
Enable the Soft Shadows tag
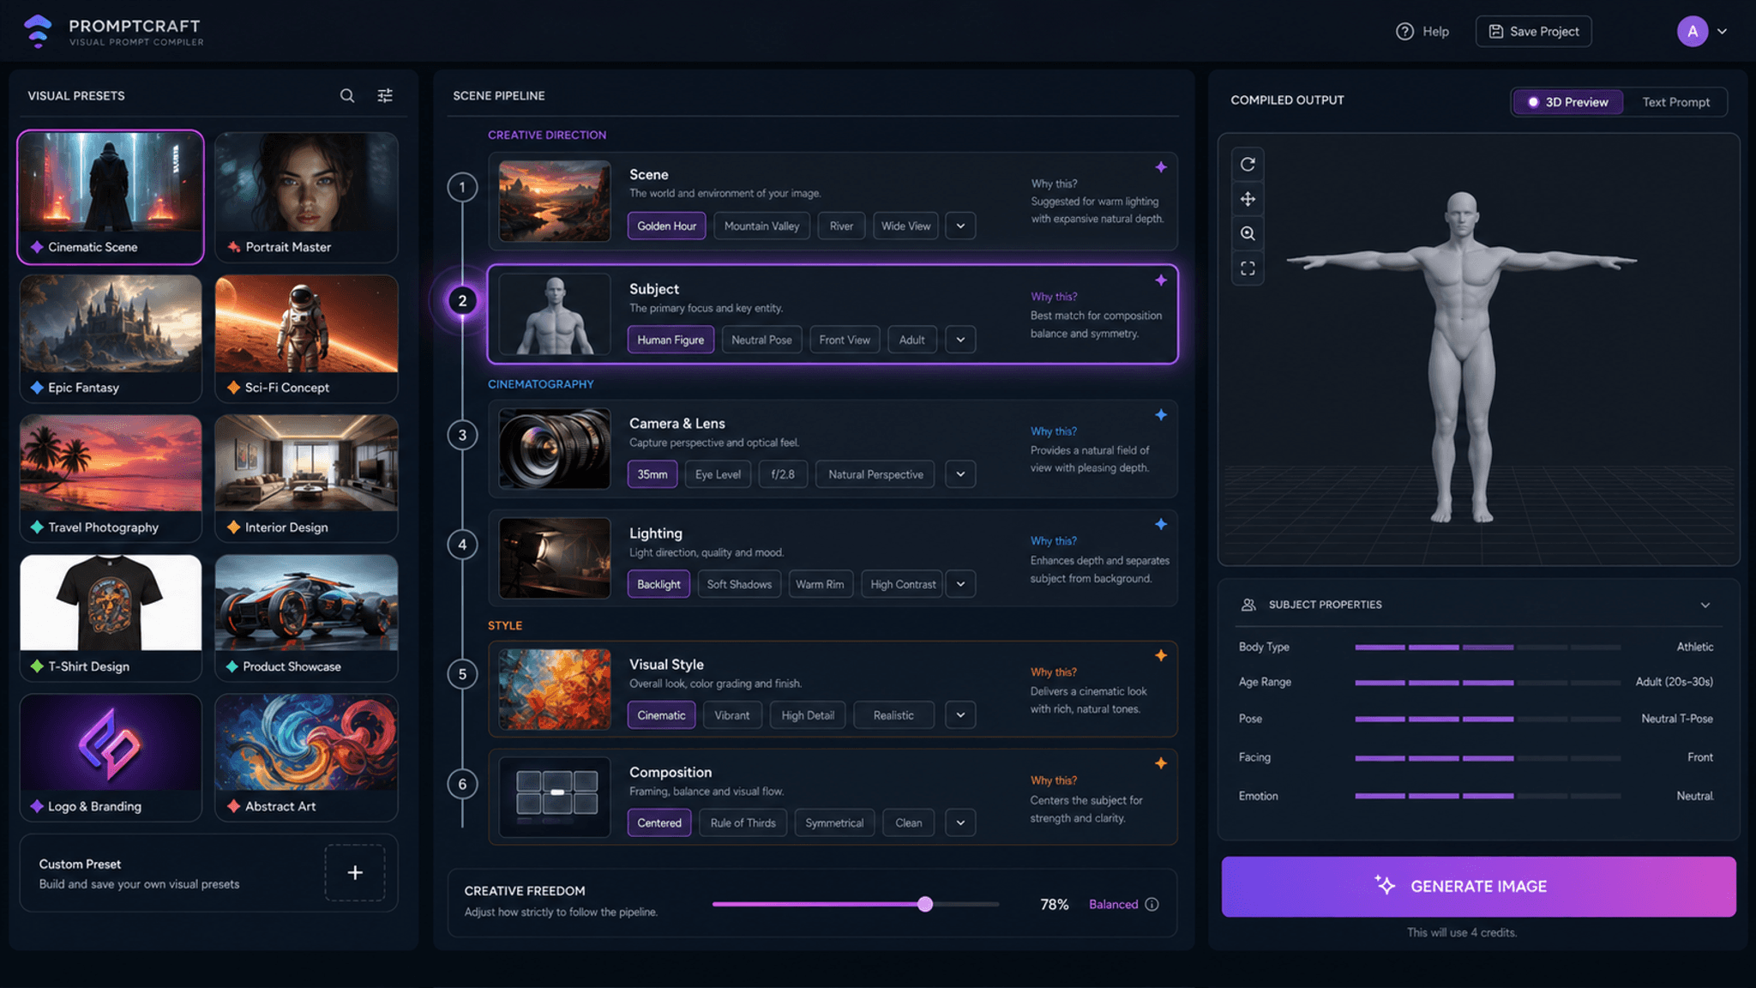click(739, 584)
